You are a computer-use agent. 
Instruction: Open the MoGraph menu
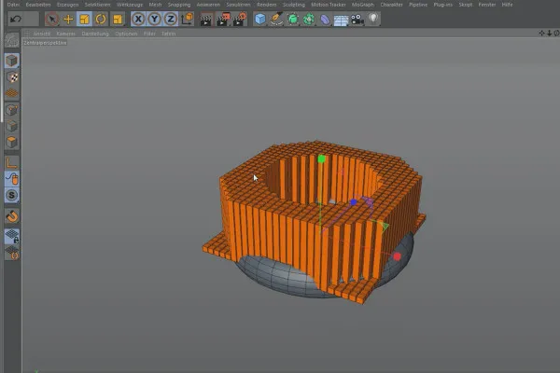tap(363, 5)
